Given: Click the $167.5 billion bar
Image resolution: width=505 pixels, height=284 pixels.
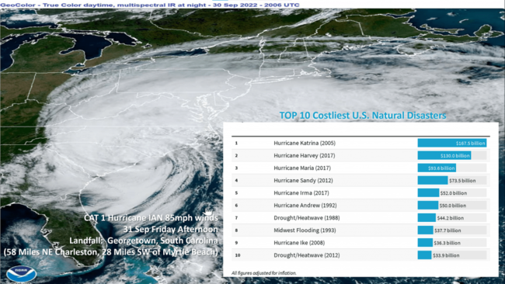Looking at the screenshot, I should pyautogui.click(x=452, y=143).
